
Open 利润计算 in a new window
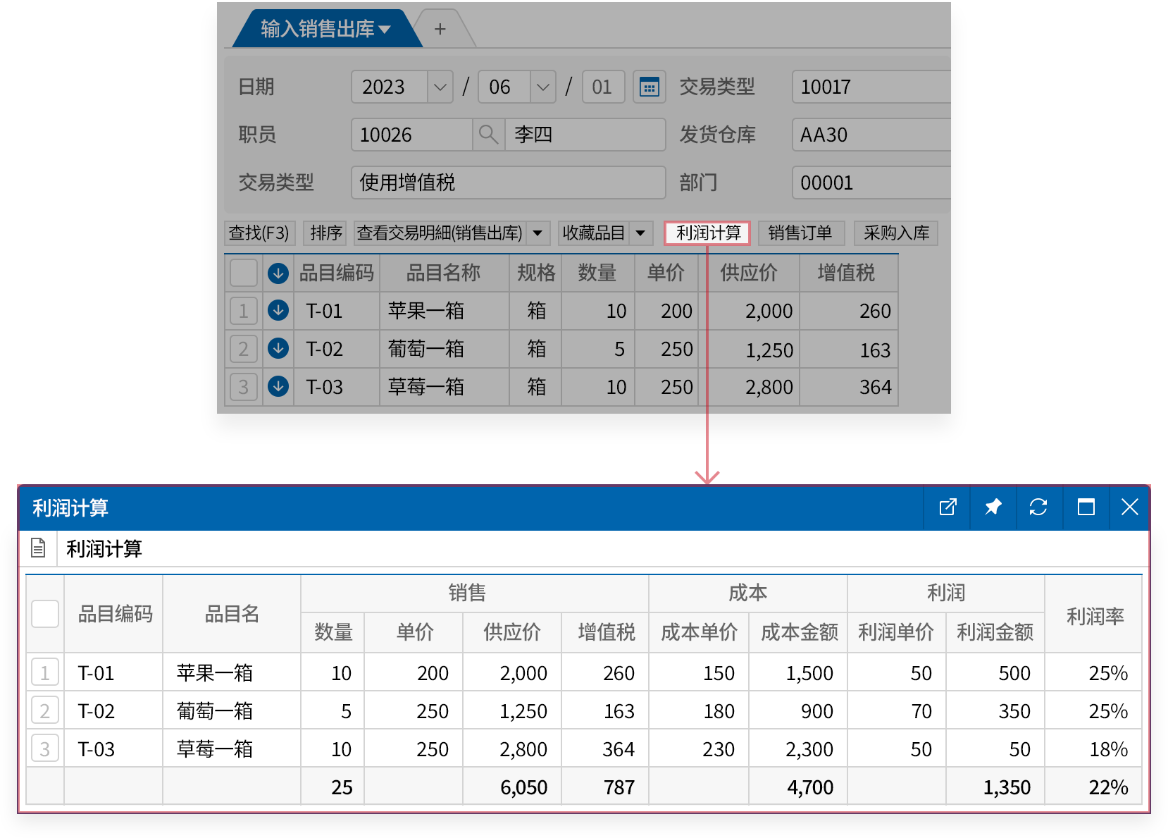[948, 507]
